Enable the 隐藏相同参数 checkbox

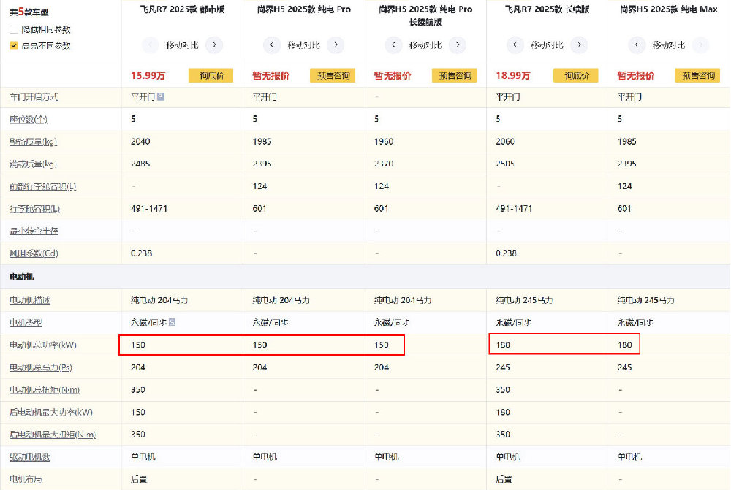tap(14, 30)
